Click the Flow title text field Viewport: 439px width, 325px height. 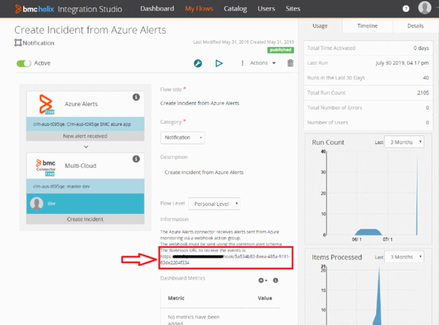(219, 103)
